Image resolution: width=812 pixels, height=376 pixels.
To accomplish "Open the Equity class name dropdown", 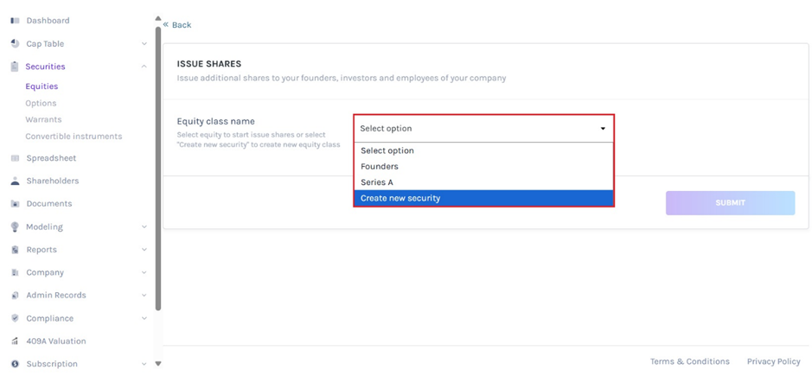I will [483, 129].
